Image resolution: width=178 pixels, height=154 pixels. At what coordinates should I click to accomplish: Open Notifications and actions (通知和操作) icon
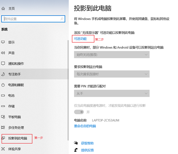pos(3,63)
